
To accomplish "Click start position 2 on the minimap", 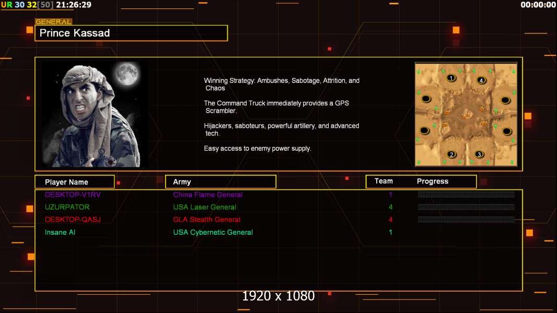I will pyautogui.click(x=451, y=154).
